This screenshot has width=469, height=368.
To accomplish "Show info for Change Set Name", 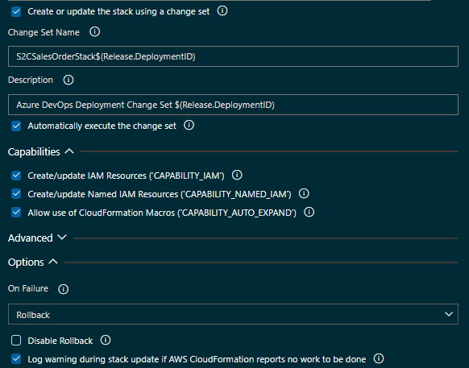I will tap(95, 31).
